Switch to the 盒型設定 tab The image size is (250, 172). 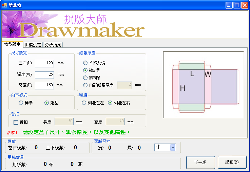pyautogui.click(x=13, y=44)
